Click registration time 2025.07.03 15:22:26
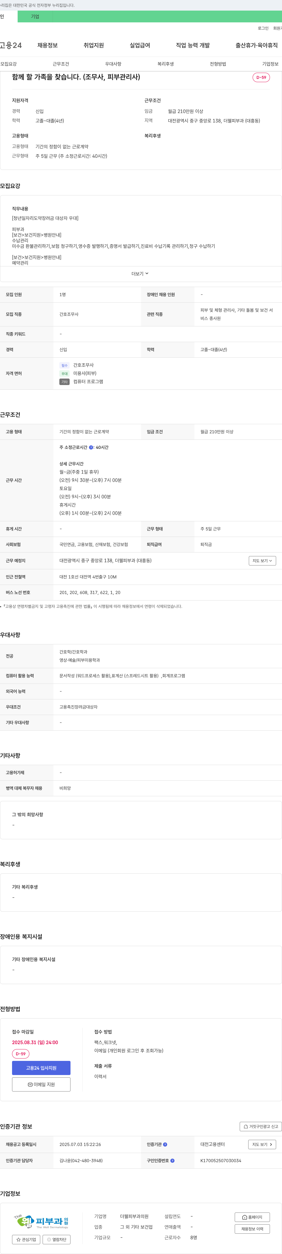Image resolution: width=282 pixels, height=1254 pixels. (x=80, y=1144)
